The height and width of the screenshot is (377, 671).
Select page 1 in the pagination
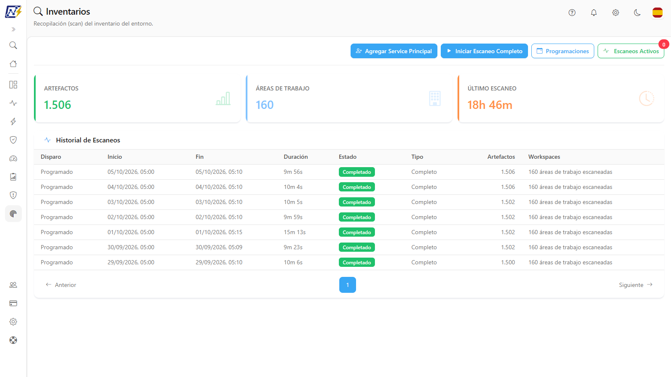tap(348, 285)
